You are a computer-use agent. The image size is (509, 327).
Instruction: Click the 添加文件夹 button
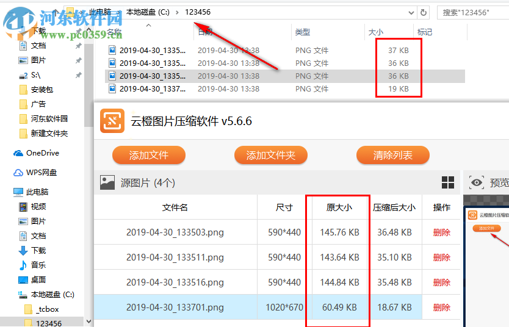click(x=271, y=155)
